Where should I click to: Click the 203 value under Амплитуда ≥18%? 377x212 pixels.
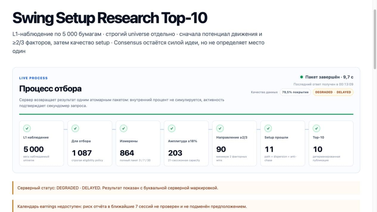point(175,153)
